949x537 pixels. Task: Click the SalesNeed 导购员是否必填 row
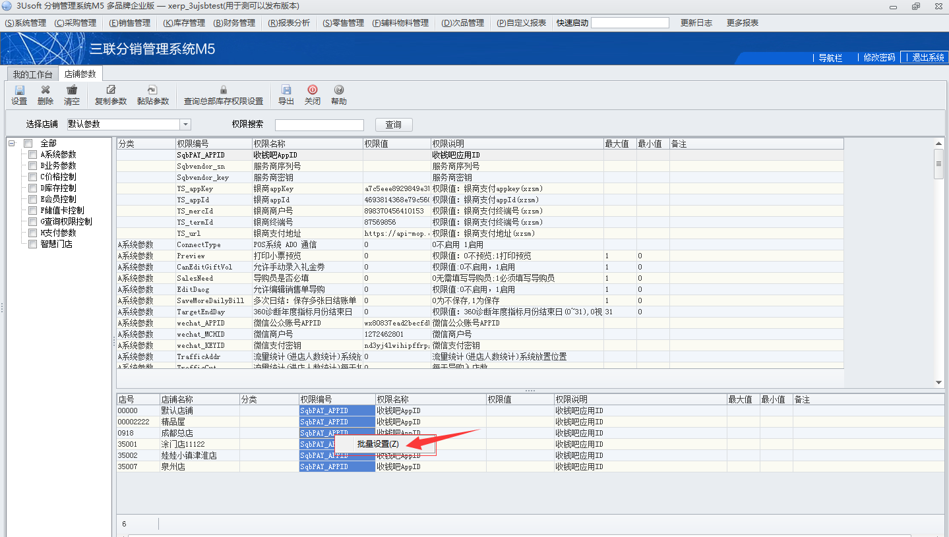(x=480, y=278)
